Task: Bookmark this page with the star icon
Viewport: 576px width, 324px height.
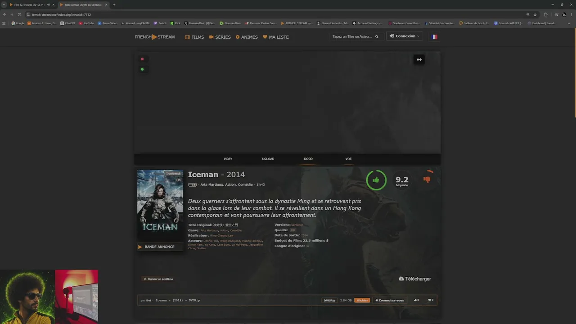Action: click(x=535, y=14)
